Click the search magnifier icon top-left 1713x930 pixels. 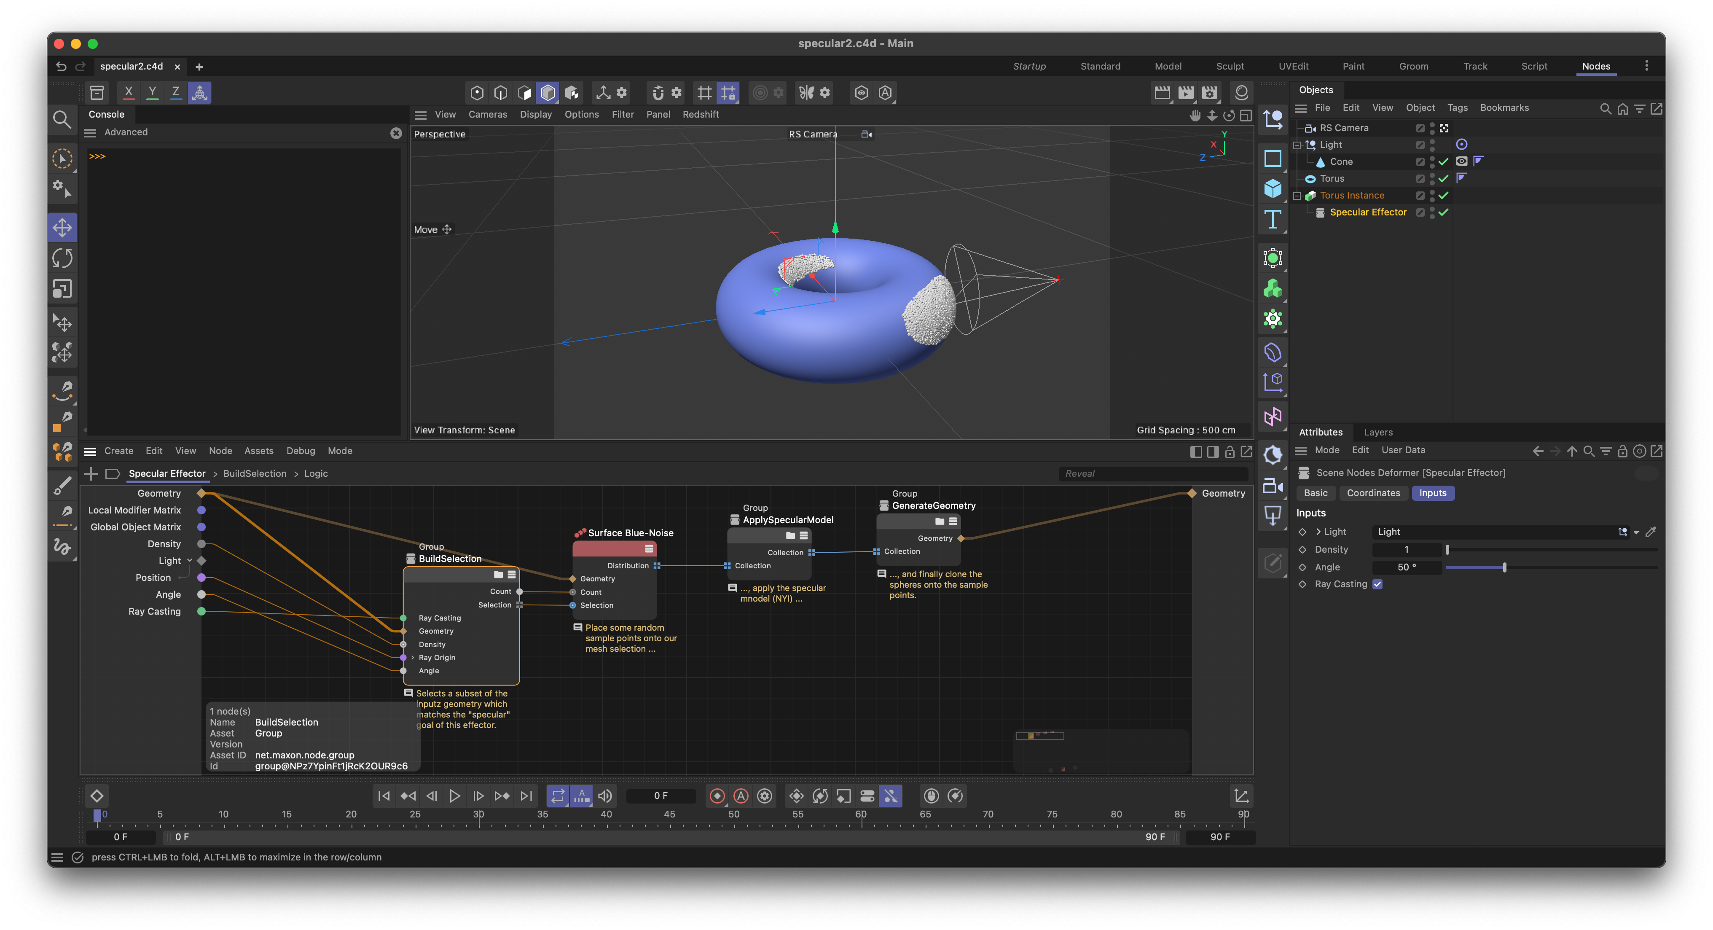tap(62, 120)
